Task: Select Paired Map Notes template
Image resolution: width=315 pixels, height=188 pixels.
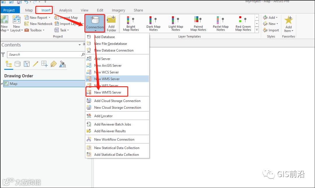Action: click(198, 24)
